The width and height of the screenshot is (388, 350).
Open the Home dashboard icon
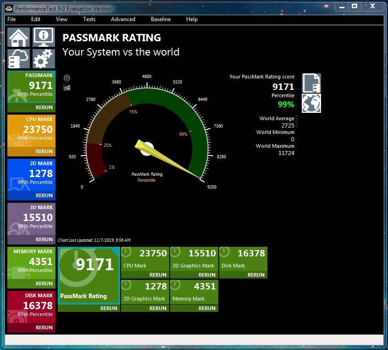coord(18,37)
